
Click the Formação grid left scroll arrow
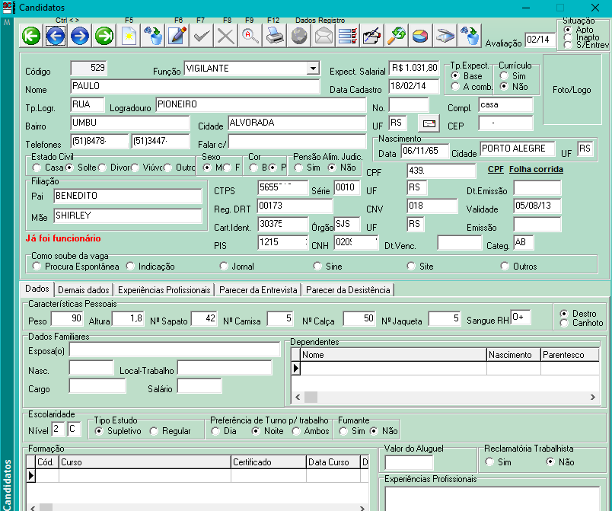33,507
